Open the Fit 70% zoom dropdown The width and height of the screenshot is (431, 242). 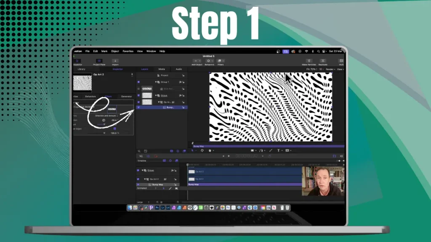(x=312, y=69)
